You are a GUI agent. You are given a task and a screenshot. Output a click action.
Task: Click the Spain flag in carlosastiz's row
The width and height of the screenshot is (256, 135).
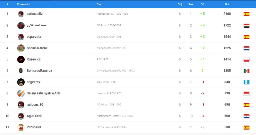246,14
